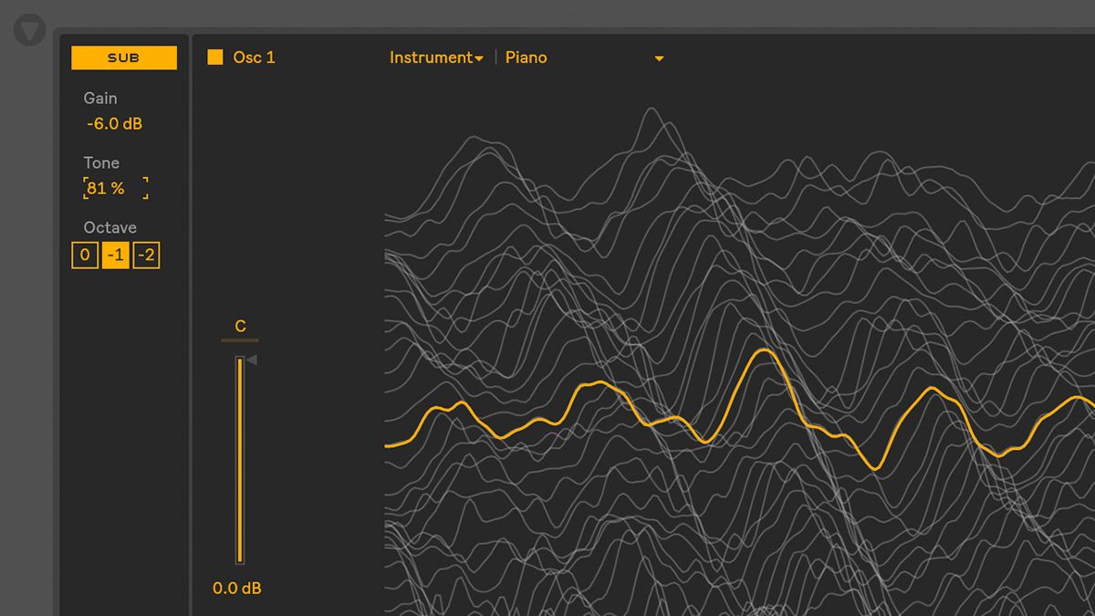1095x616 pixels.
Task: Click the Ableton triangle logo
Action: point(30,29)
